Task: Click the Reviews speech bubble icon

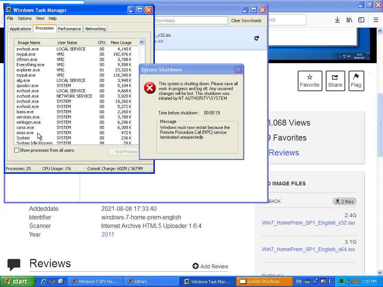Action: [14, 265]
